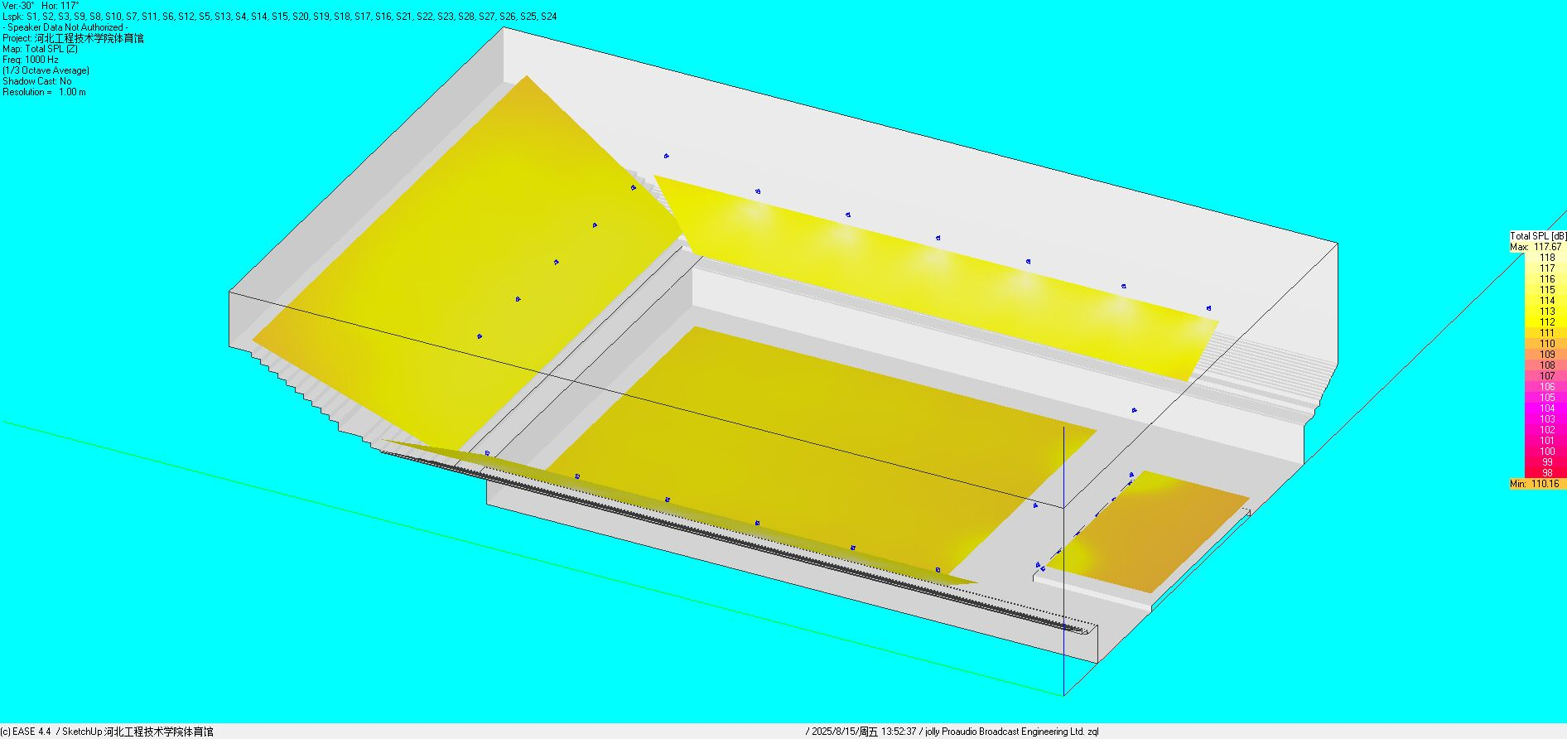Click the topmost speaker marker near the back wall corner

point(666,156)
